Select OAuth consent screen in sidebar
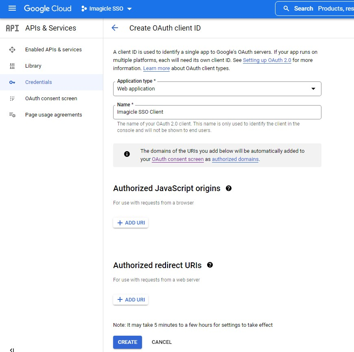Screen dimensions: 354x352 [x=51, y=99]
